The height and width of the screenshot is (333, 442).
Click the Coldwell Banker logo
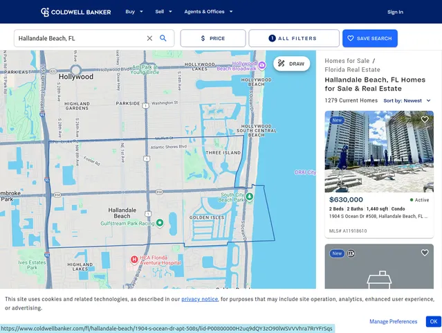(75, 12)
